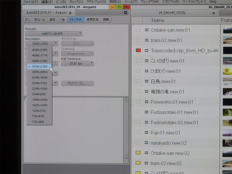The width and height of the screenshot is (232, 174).
Task: Close the InterBEE2014_01 - ikegami tab
Action: (x=70, y=13)
